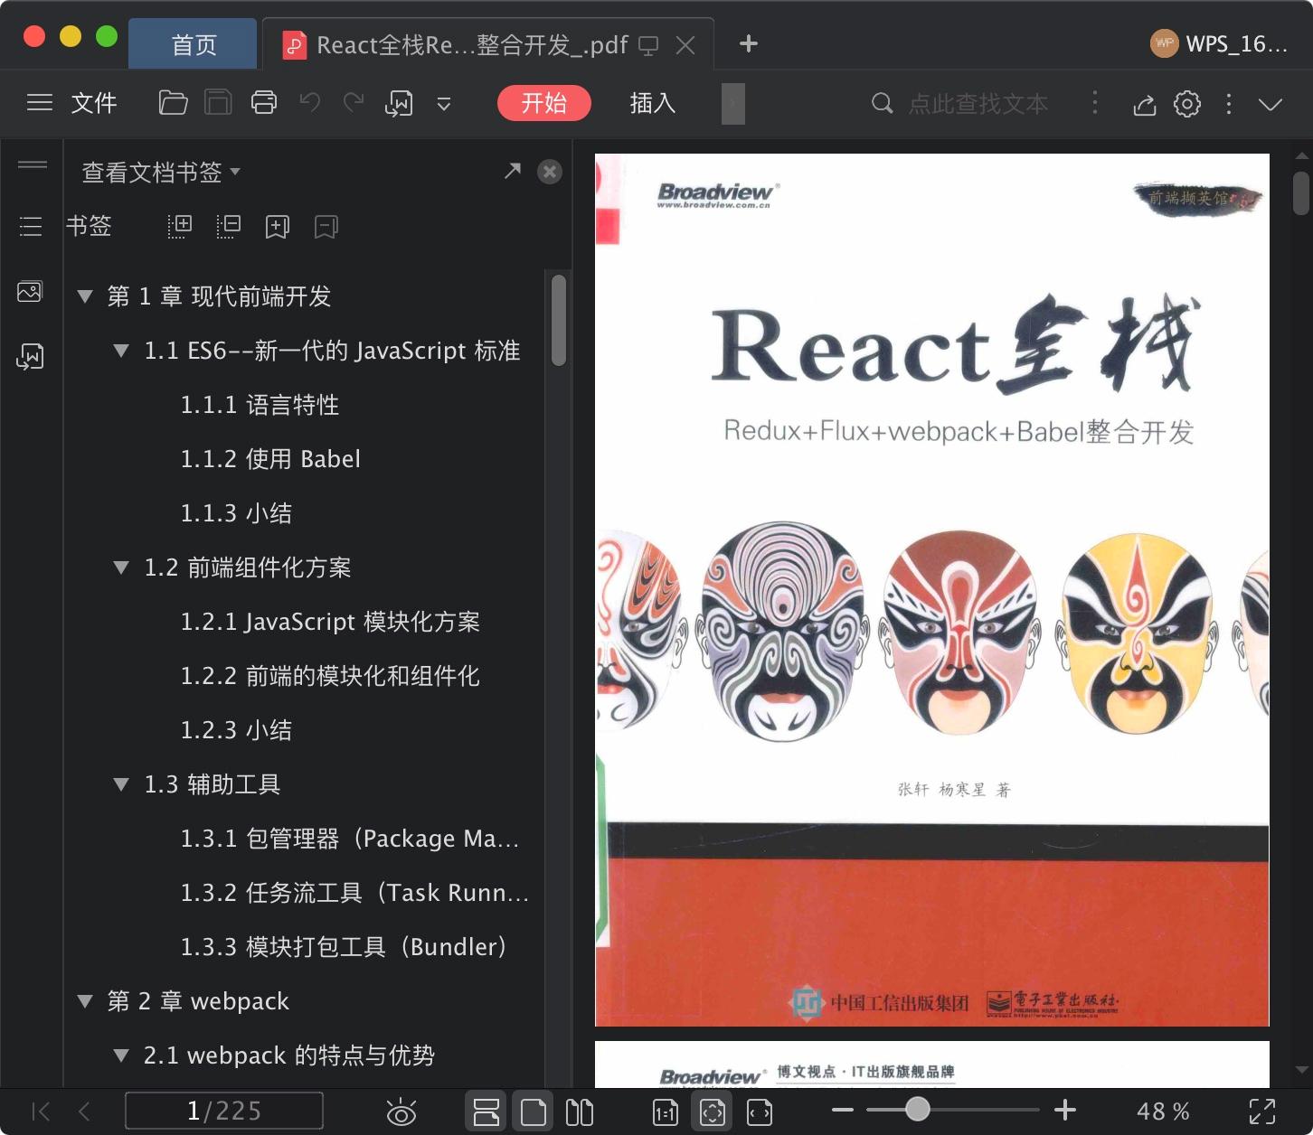
Task: Switch to the 首页 tab
Action: point(194,44)
